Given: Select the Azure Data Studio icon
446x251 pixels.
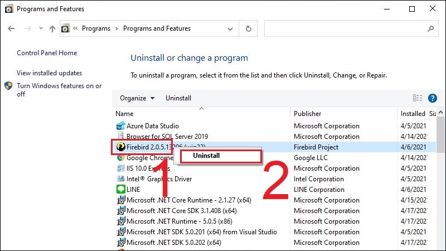Looking at the screenshot, I should (121, 126).
